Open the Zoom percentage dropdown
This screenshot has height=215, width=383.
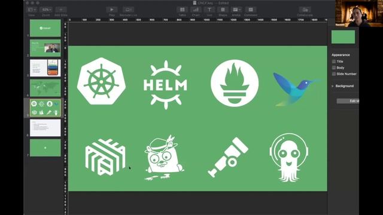click(x=46, y=10)
